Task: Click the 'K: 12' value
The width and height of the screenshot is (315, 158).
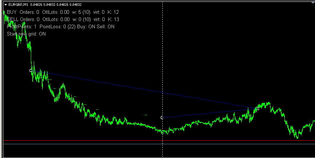Action: pos(113,12)
